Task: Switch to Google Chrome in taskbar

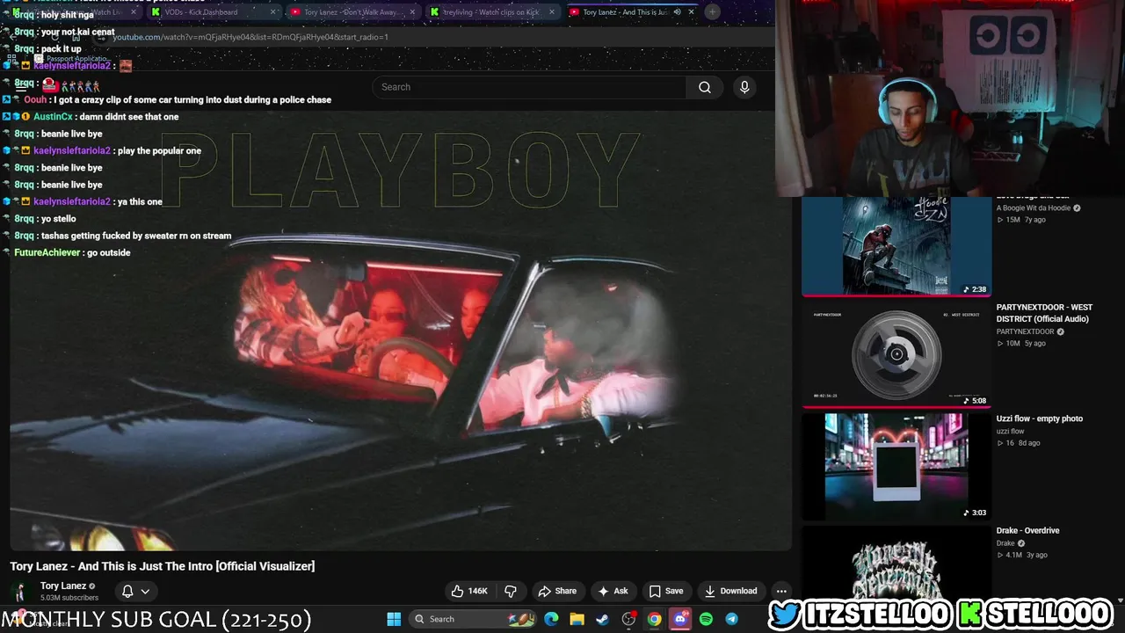Action: pos(654,619)
